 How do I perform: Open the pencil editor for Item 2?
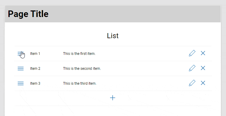[192, 68]
